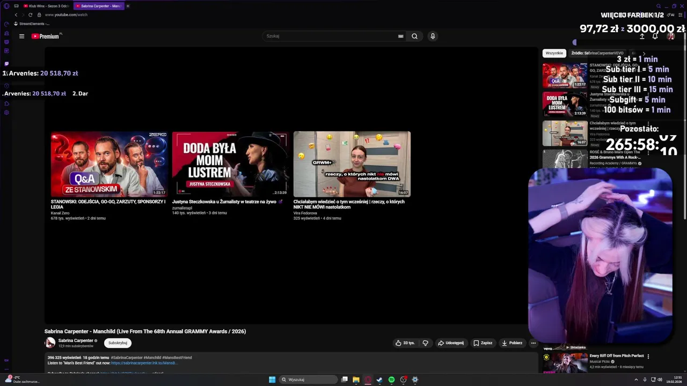
Task: Click the browser address bar
Action: (x=322, y=15)
